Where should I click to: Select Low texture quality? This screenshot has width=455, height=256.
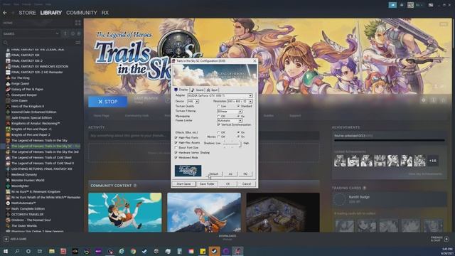coord(222,107)
